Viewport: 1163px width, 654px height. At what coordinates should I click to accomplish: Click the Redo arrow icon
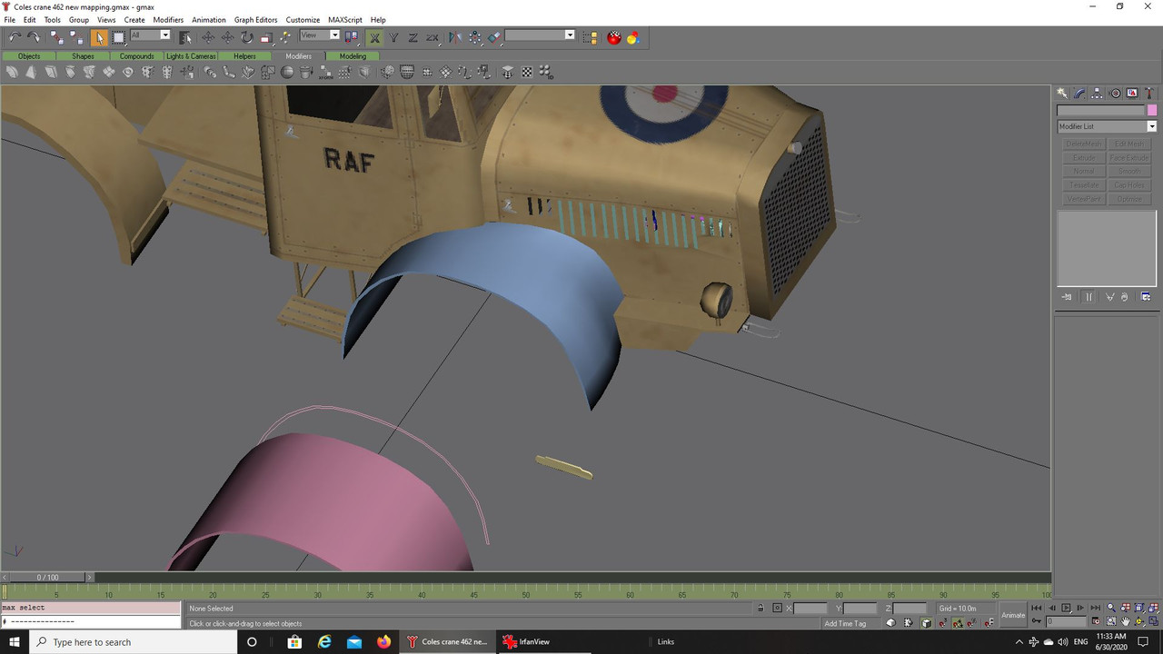tap(35, 37)
